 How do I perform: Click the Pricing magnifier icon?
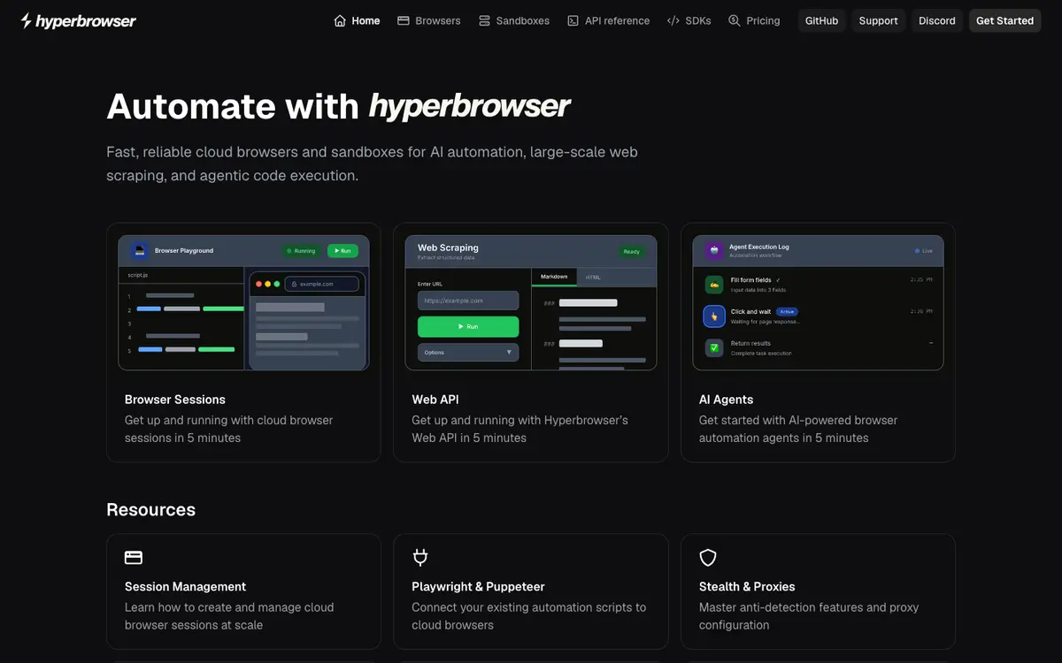[735, 20]
